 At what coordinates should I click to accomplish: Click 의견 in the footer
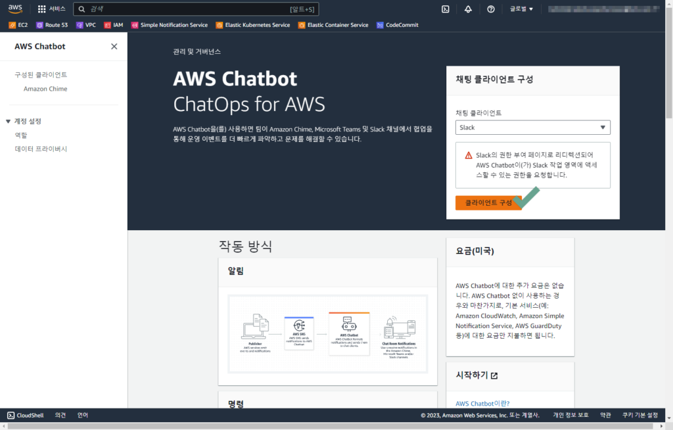pyautogui.click(x=60, y=416)
